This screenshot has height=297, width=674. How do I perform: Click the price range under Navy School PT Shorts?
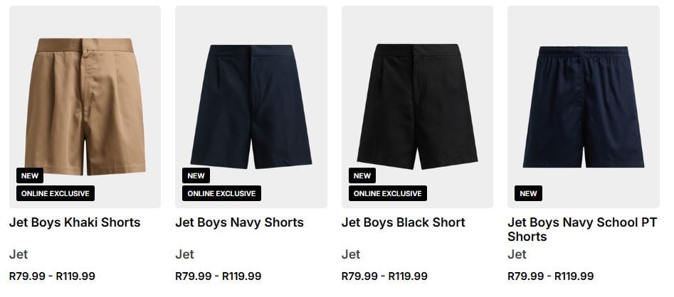pyautogui.click(x=550, y=276)
